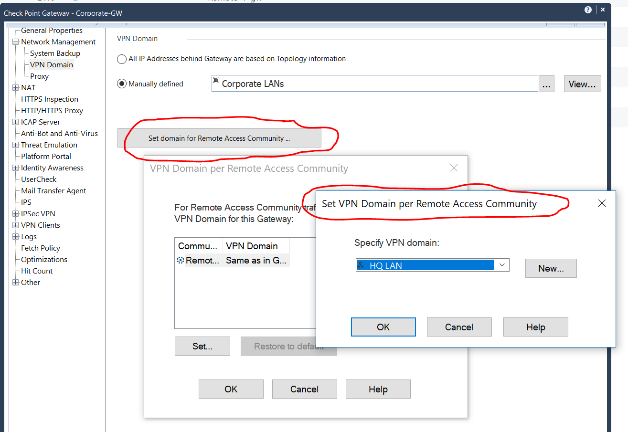Viewport: 628px width, 432px height.
Task: Select All IP Addresses behind Gateway radio option
Action: point(122,59)
